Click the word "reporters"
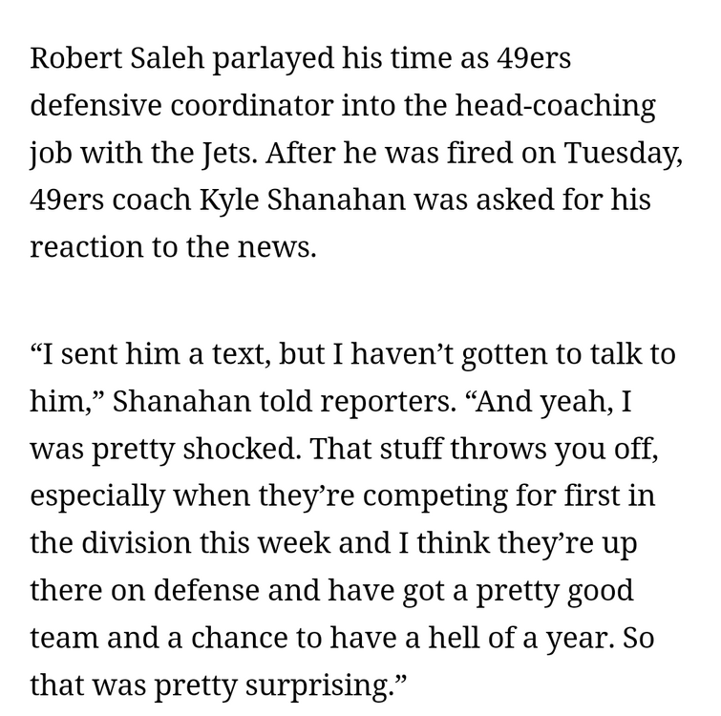This screenshot has width=721, height=716. (x=385, y=402)
